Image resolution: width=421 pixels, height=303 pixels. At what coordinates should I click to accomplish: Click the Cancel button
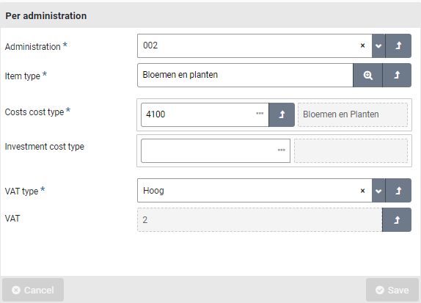coord(33,290)
